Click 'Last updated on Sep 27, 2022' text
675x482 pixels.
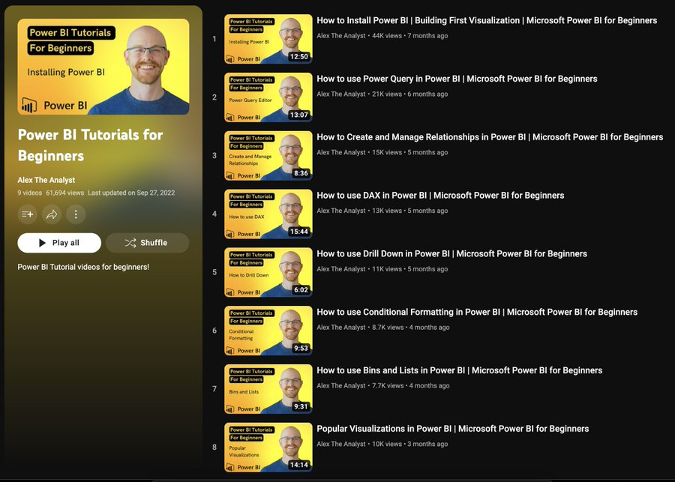pos(131,193)
